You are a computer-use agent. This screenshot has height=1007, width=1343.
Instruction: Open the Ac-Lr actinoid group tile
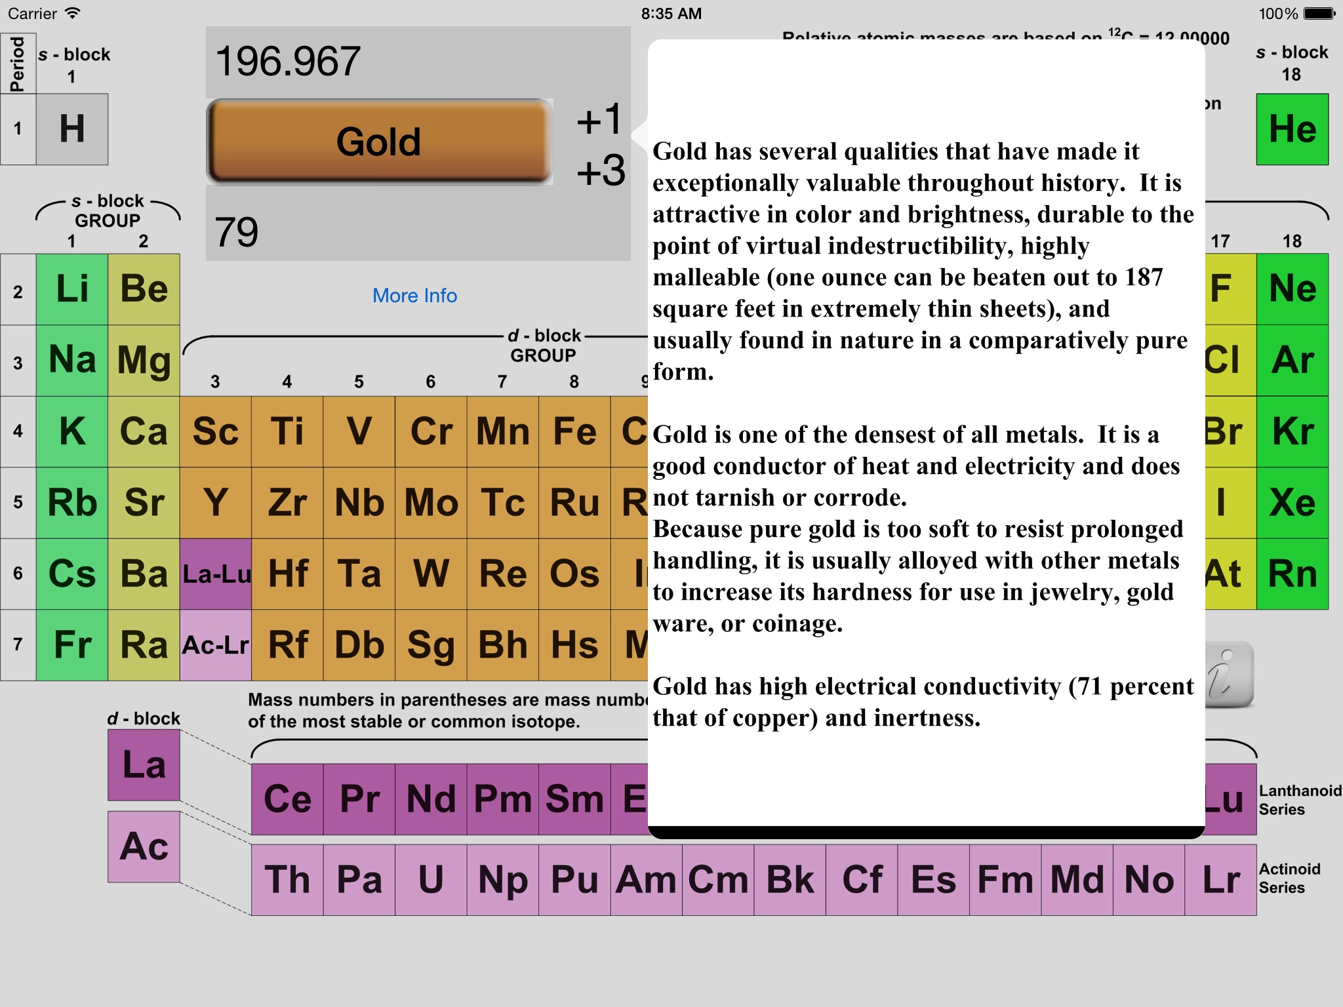coord(216,645)
